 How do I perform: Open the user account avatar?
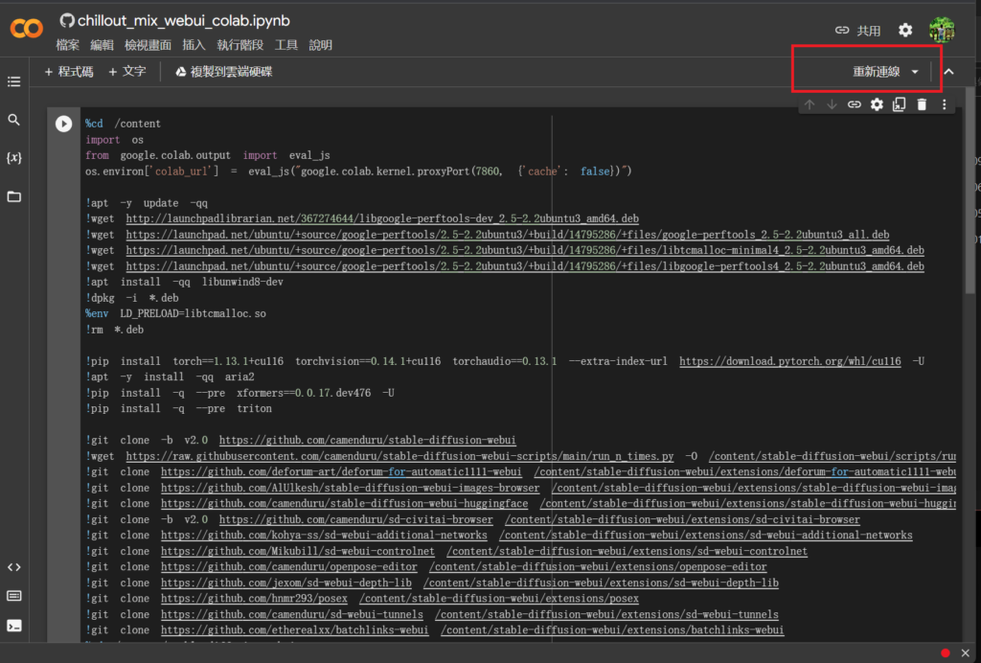tap(942, 30)
